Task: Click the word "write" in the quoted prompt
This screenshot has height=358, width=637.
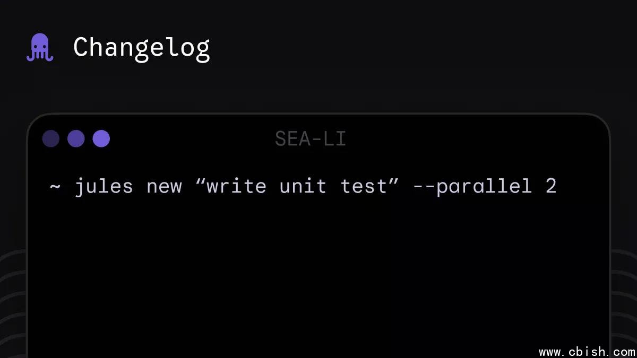Action: [237, 187]
